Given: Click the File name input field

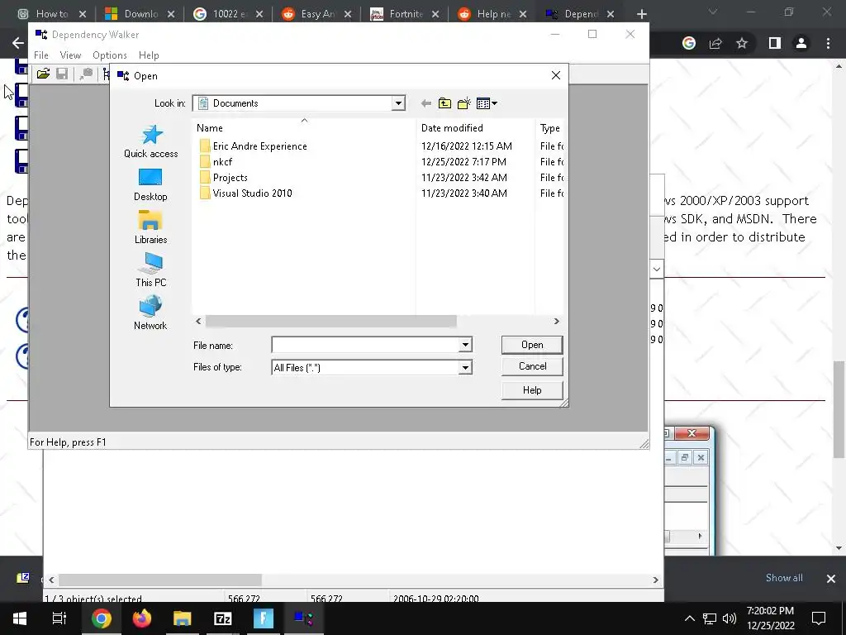Looking at the screenshot, I should [365, 345].
